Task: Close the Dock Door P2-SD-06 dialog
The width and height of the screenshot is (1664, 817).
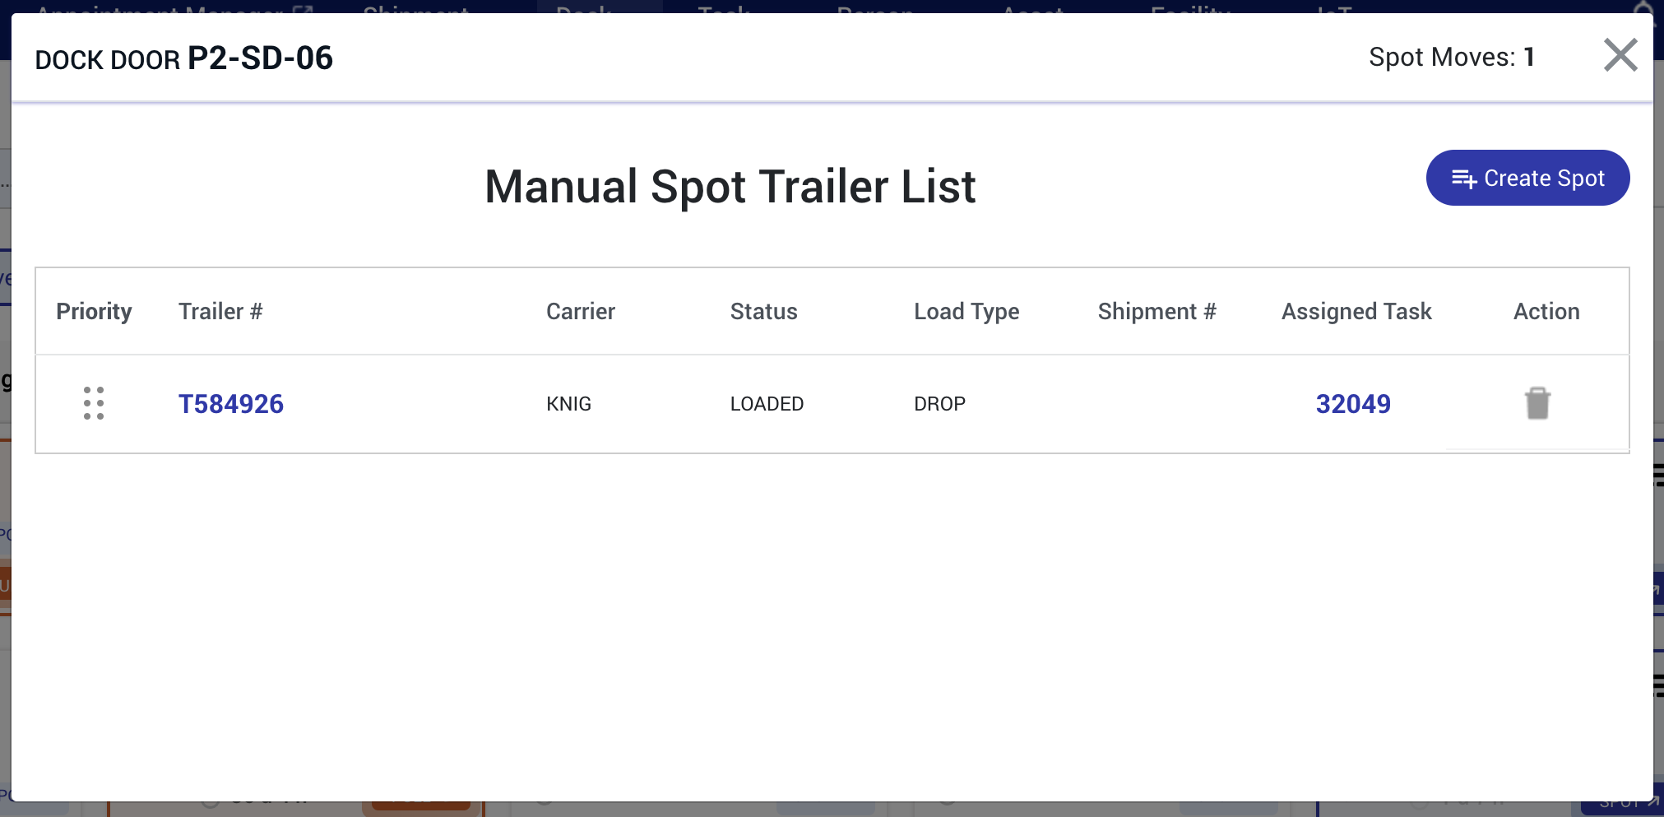Action: (x=1620, y=55)
